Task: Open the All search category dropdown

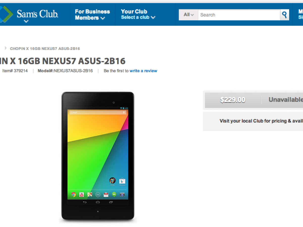Action: 189,15
